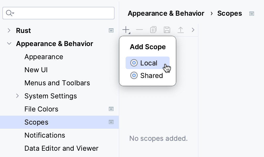Click the copy scope icon on the toolbar
Image resolution: width=264 pixels, height=157 pixels.
pos(153,30)
